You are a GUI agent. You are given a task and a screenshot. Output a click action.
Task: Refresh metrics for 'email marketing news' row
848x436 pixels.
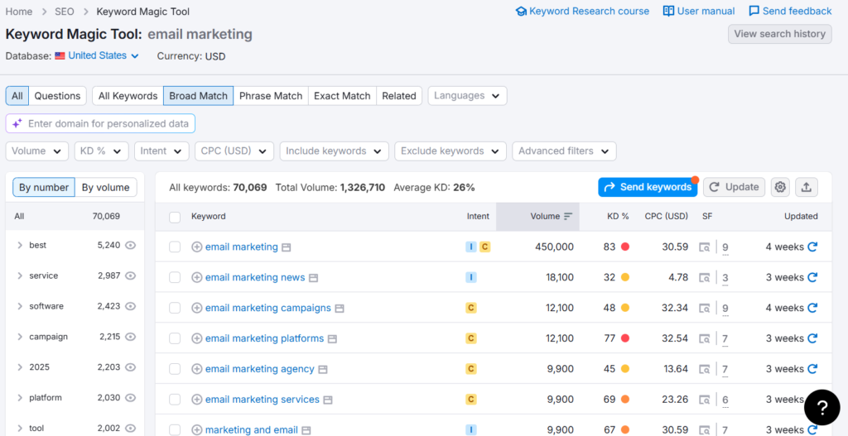point(812,278)
